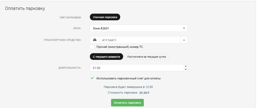Select 'С текущего момента' option
Screen dimensions: 257x108
point(106,57)
